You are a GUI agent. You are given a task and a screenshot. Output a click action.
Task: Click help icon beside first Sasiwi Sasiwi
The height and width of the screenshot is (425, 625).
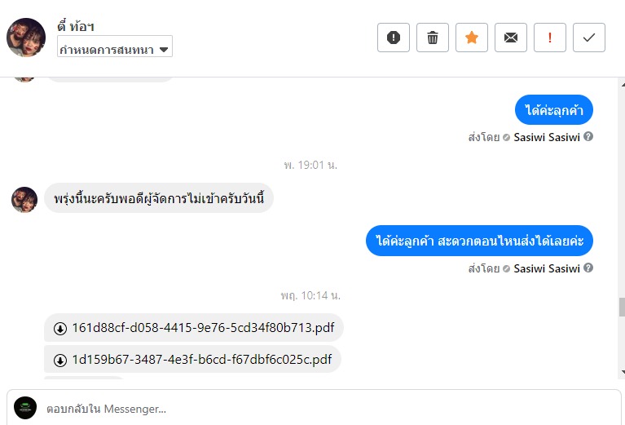(x=588, y=137)
